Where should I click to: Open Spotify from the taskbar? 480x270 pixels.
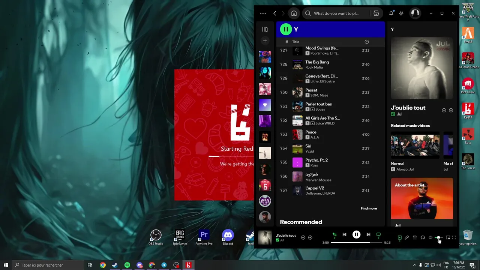tap(127, 265)
